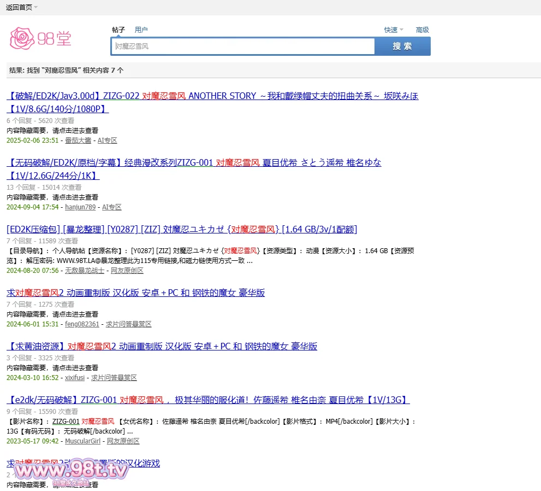Image resolution: width=541 pixels, height=491 pixels.
Task: Open the 返回首页 dropdown menu
Action: coord(22,7)
